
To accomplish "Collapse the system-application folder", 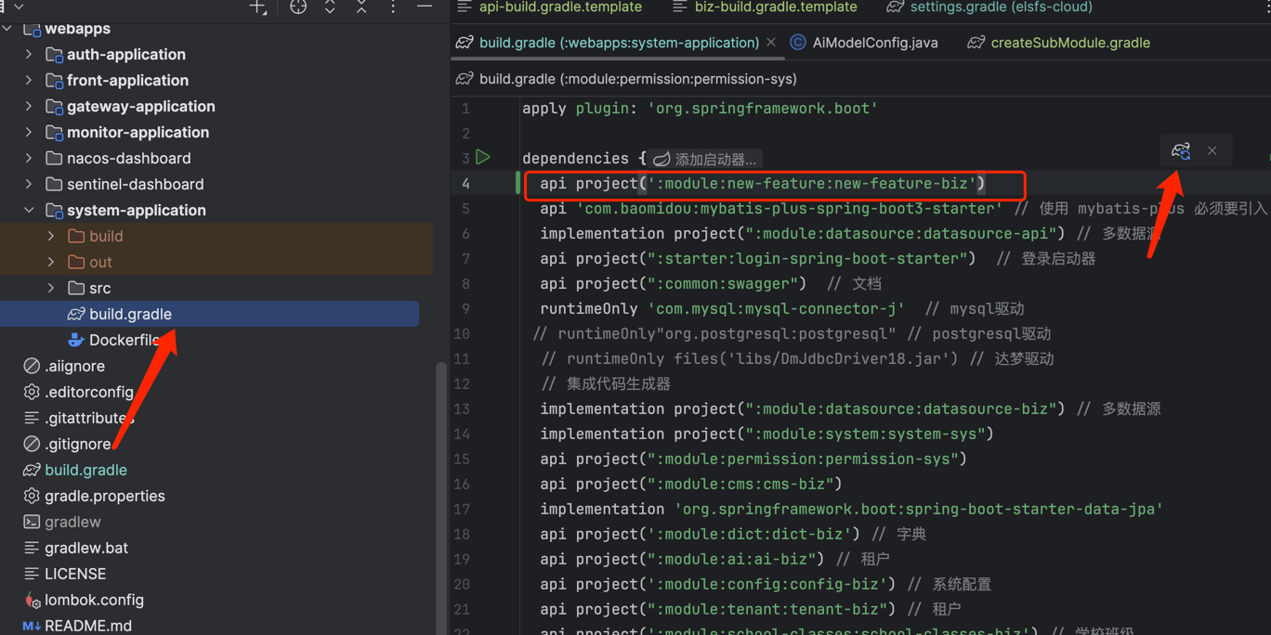I will coord(29,211).
